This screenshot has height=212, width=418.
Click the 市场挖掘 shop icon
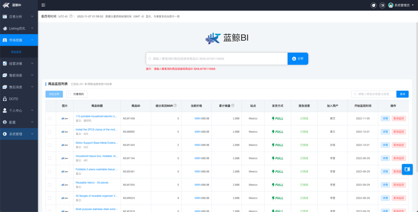5,40
